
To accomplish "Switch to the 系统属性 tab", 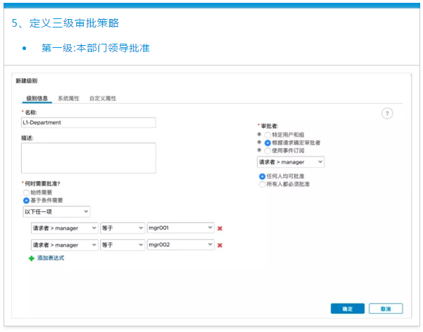I will point(69,98).
